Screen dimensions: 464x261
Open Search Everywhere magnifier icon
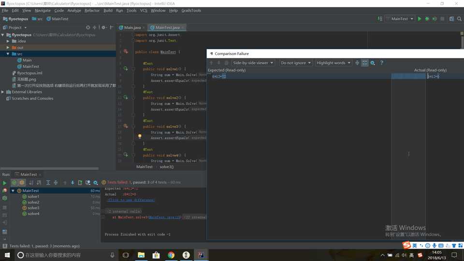[459, 19]
